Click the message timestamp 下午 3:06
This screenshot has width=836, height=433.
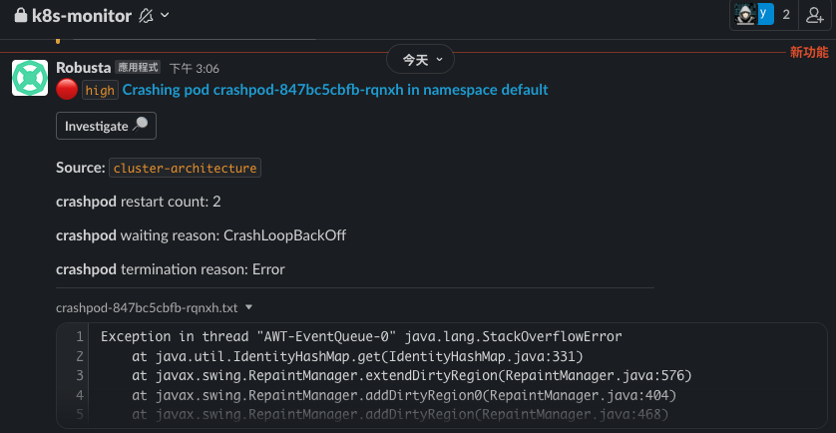pyautogui.click(x=195, y=69)
